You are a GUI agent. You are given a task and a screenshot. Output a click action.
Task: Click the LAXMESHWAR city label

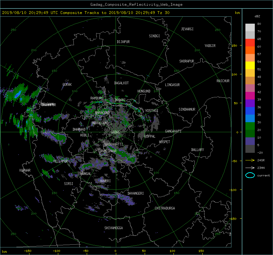tap(107, 151)
